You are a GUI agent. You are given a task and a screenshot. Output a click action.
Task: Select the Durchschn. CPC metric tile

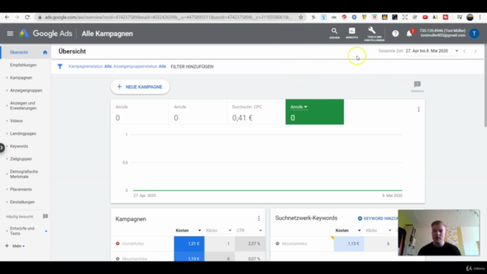click(256, 112)
